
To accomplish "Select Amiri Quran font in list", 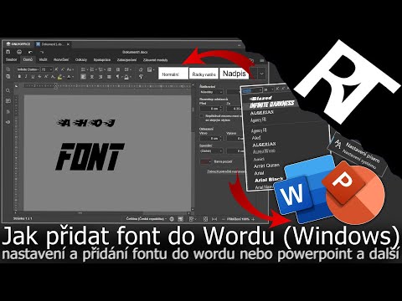I will click(266, 166).
